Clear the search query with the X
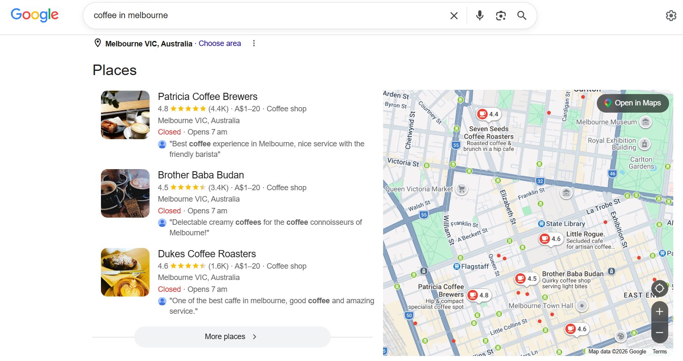683x361 pixels. click(x=454, y=16)
